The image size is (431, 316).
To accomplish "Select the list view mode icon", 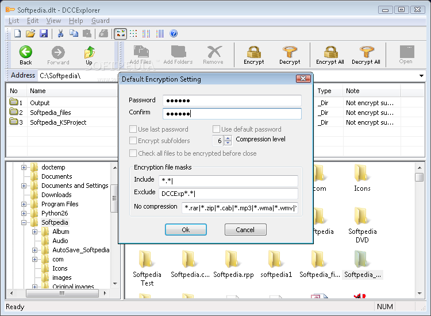I will [x=147, y=33].
